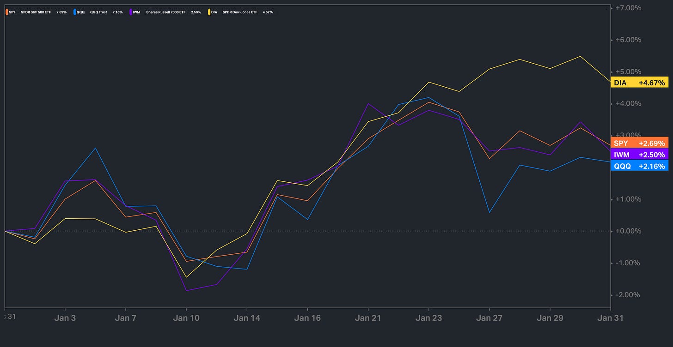
Task: Select the SPDR S&P 500 ETF legend name
Action: 36,12
